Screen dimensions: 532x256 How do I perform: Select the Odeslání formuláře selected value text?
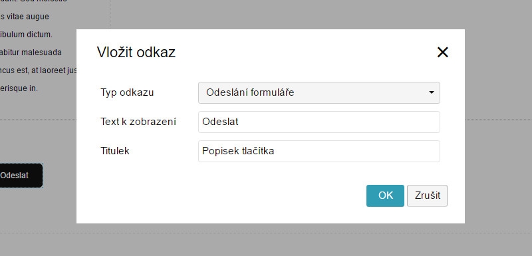tap(250, 92)
